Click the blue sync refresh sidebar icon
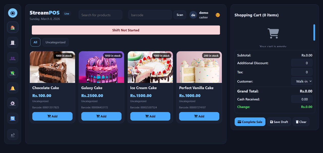 tap(13, 118)
